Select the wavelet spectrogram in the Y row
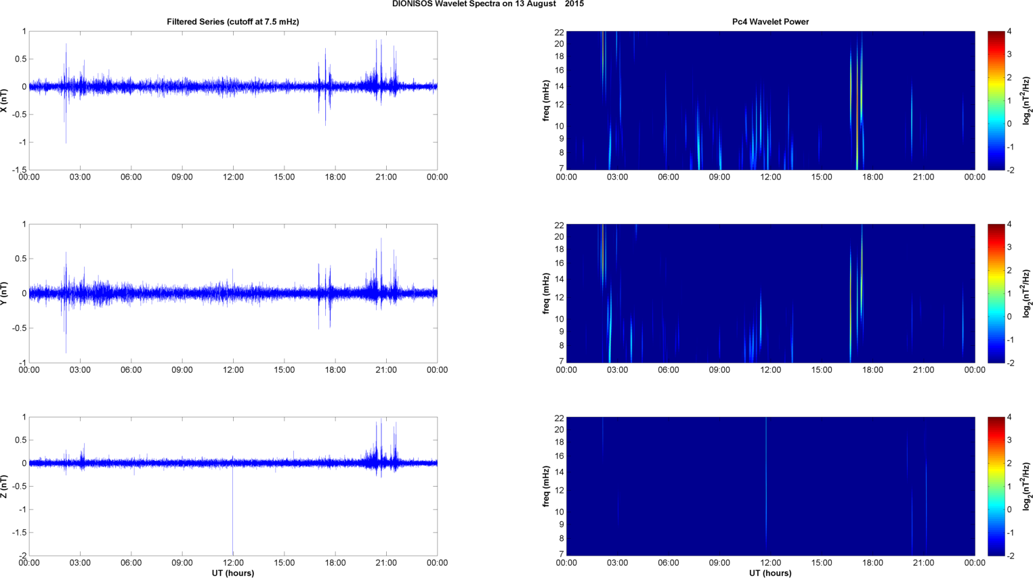The image size is (1033, 578). click(770, 293)
